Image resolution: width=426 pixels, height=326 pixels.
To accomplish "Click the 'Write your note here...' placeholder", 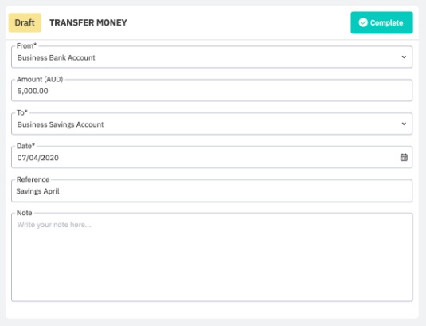I will coord(54,225).
